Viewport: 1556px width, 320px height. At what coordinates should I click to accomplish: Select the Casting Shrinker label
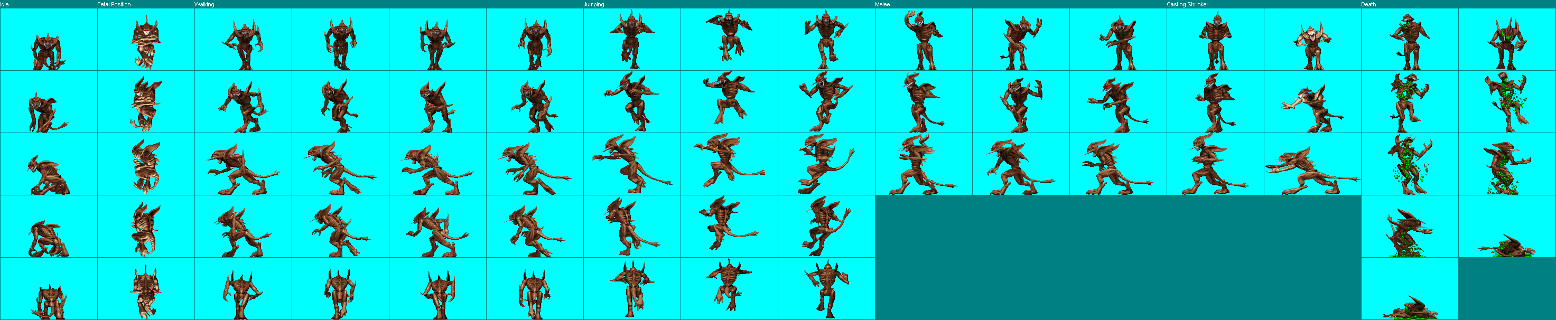click(1188, 4)
